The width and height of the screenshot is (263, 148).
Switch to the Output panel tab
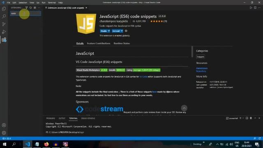[x=62, y=118]
